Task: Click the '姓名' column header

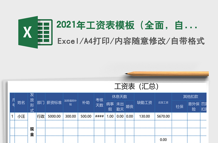Action: coord(21,102)
